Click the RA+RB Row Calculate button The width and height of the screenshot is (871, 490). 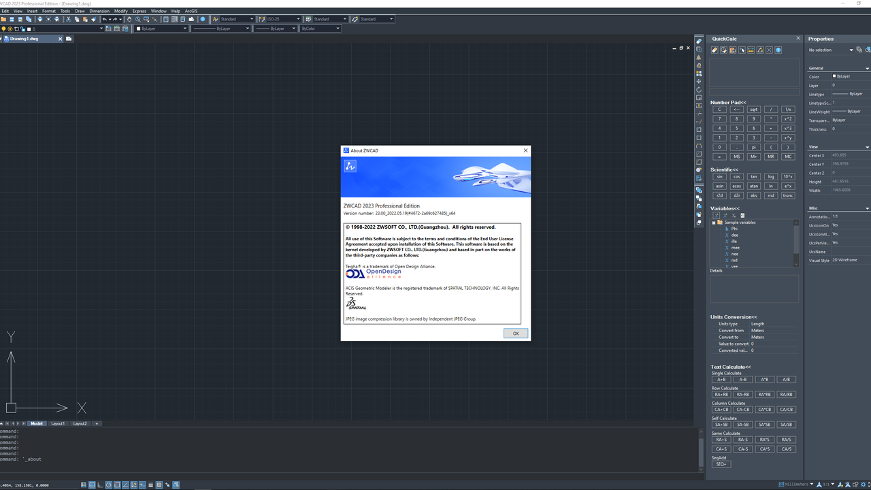coord(721,395)
